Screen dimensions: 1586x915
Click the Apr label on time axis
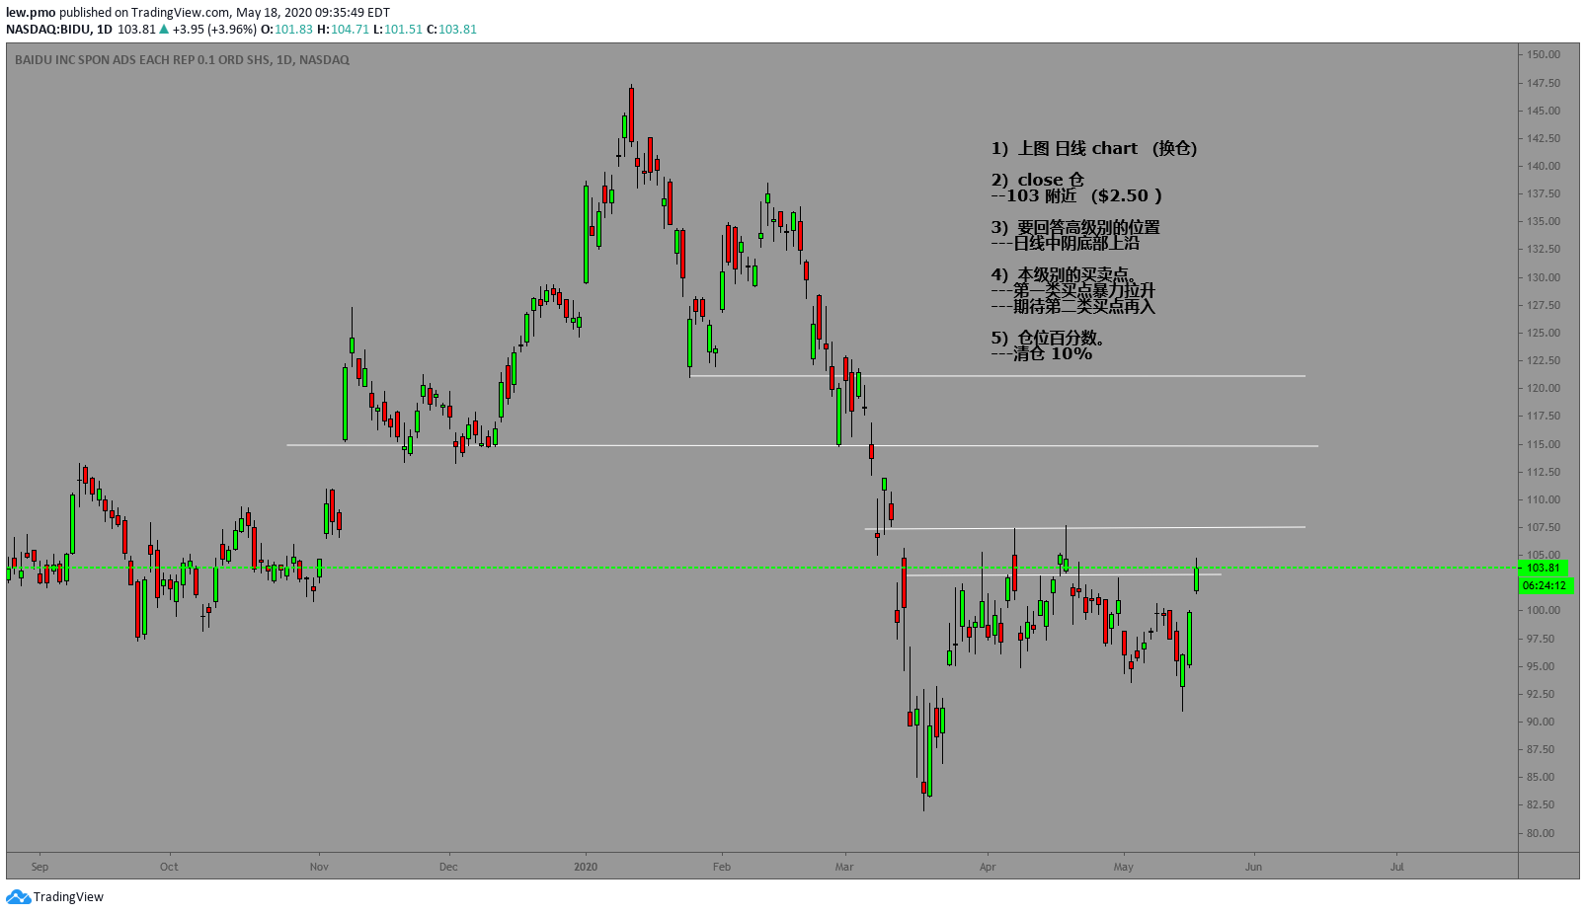click(x=988, y=867)
